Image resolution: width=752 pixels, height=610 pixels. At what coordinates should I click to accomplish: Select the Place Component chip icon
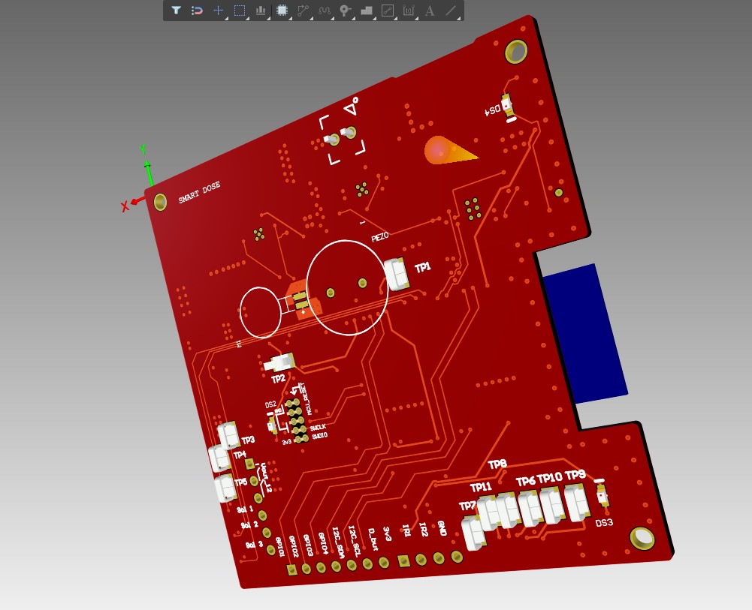click(282, 10)
